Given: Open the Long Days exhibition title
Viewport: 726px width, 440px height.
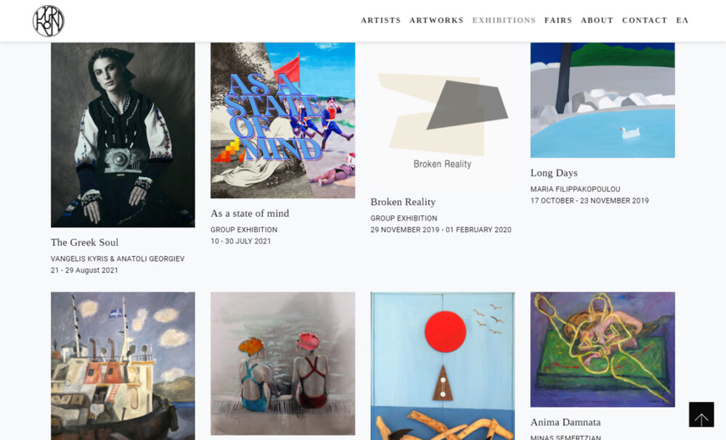Looking at the screenshot, I should tap(554, 173).
